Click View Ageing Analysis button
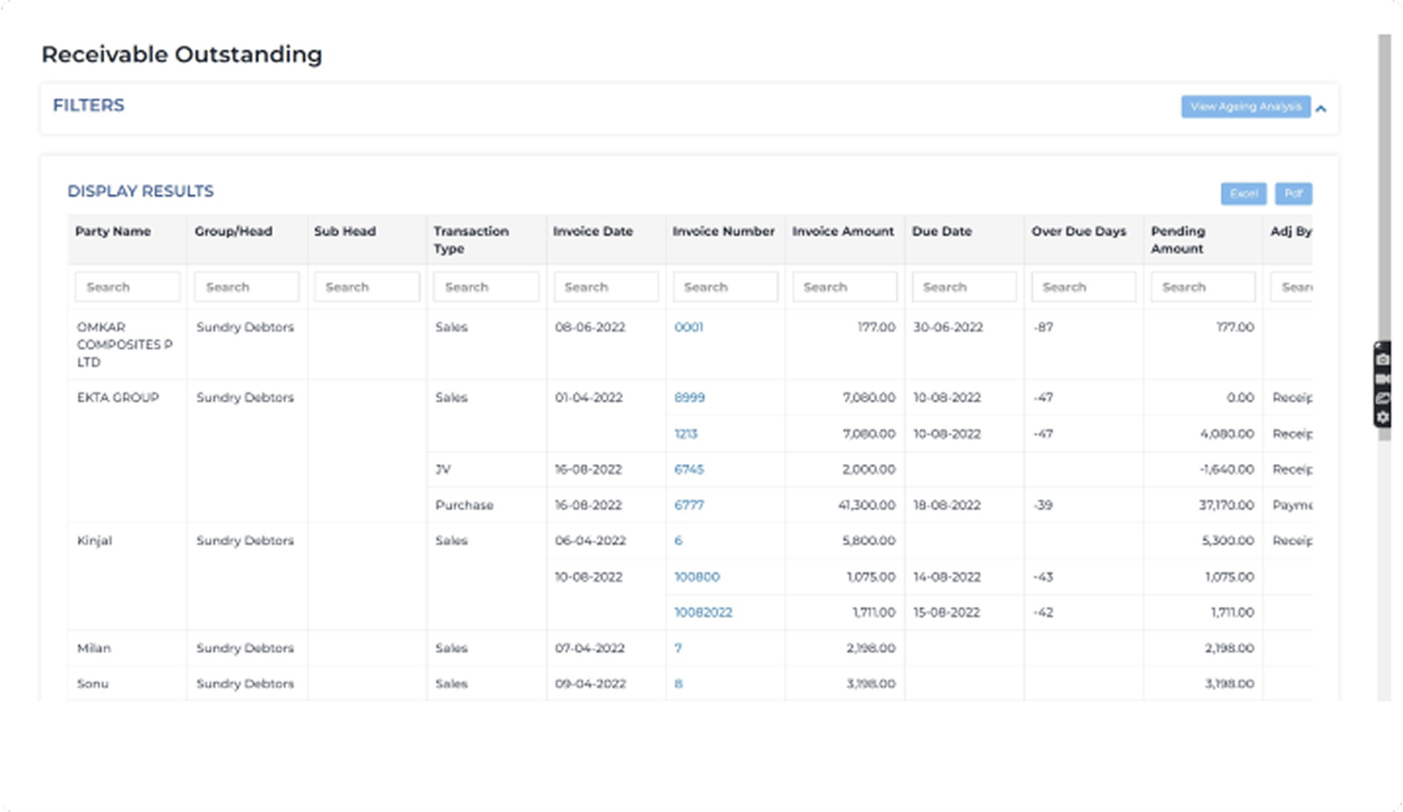The image size is (1403, 812). click(1245, 107)
